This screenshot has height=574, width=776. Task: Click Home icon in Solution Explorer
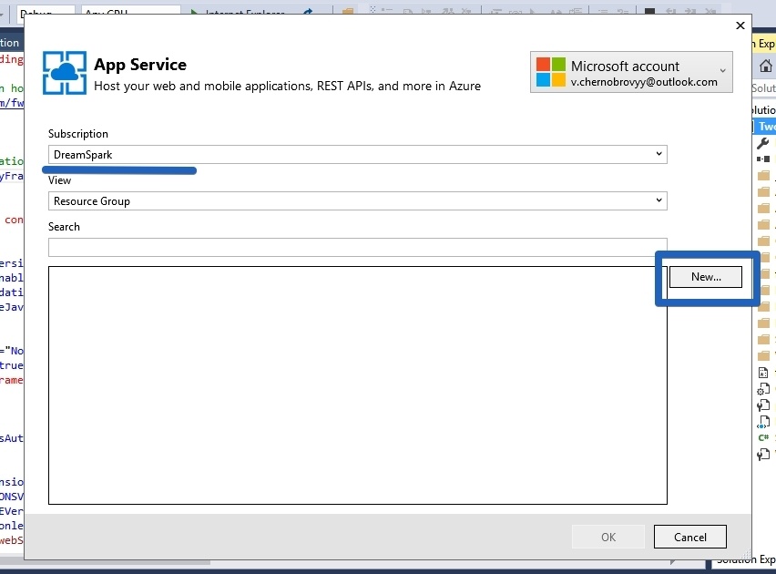tap(766, 66)
